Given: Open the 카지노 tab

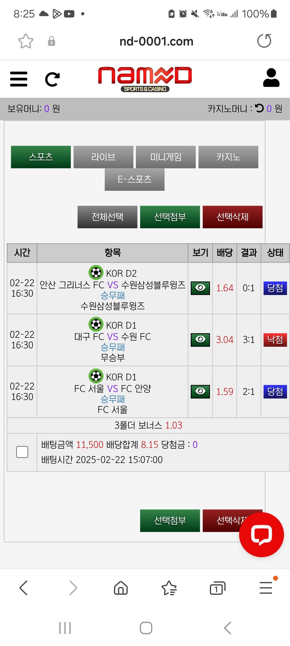Looking at the screenshot, I should click(228, 157).
